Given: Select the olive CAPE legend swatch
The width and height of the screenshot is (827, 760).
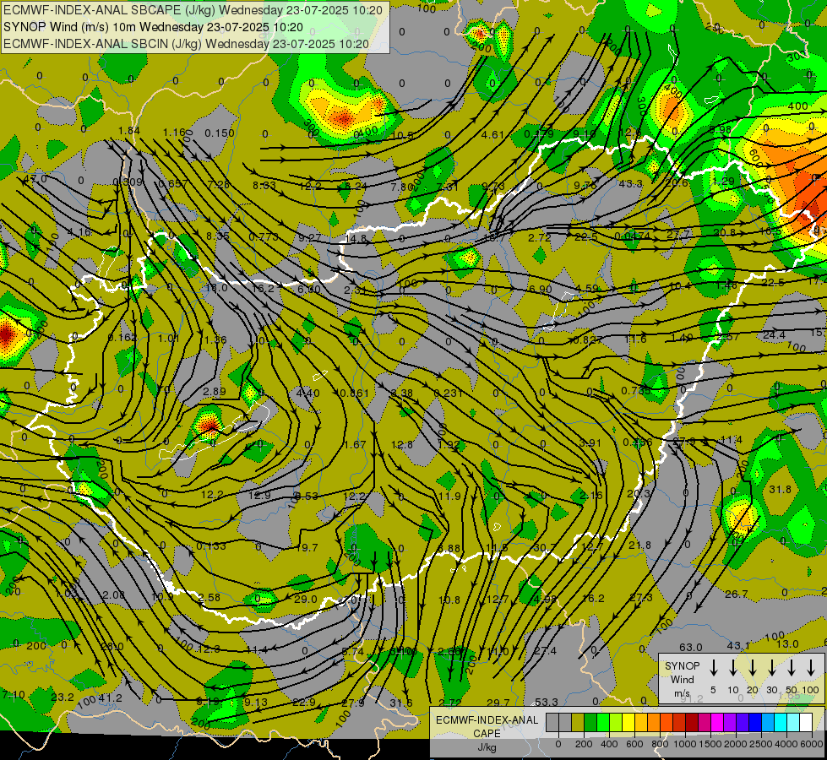Looking at the screenshot, I should click(578, 722).
